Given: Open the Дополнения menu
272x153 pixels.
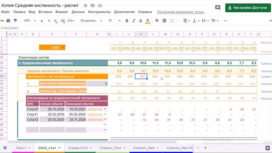Looking at the screenshot, I should (124, 12).
